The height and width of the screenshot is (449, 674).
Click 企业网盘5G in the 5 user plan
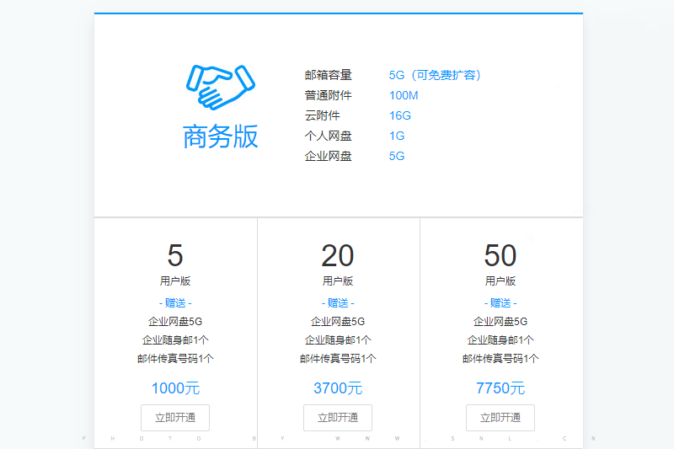[175, 322]
